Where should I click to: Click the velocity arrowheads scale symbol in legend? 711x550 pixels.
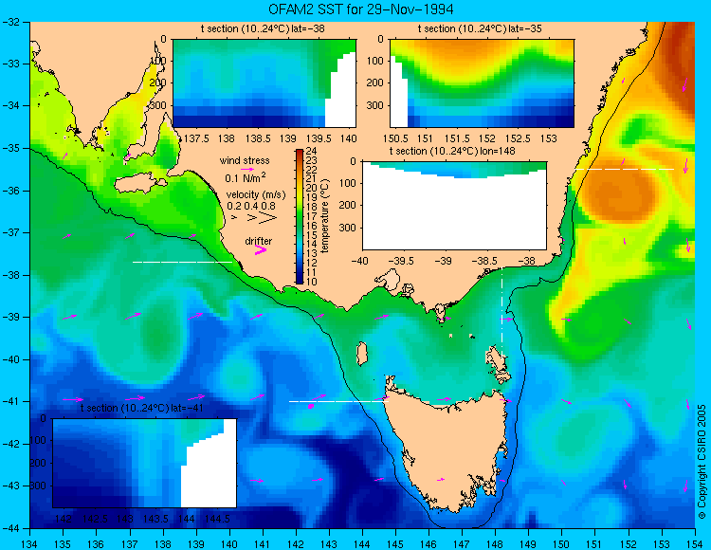[x=254, y=218]
